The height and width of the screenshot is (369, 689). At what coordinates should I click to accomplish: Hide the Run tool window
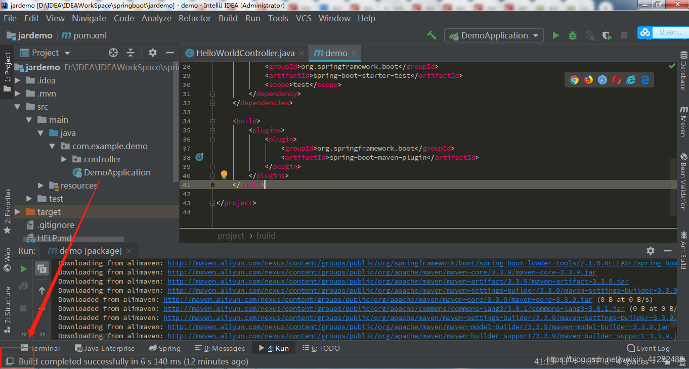(667, 251)
